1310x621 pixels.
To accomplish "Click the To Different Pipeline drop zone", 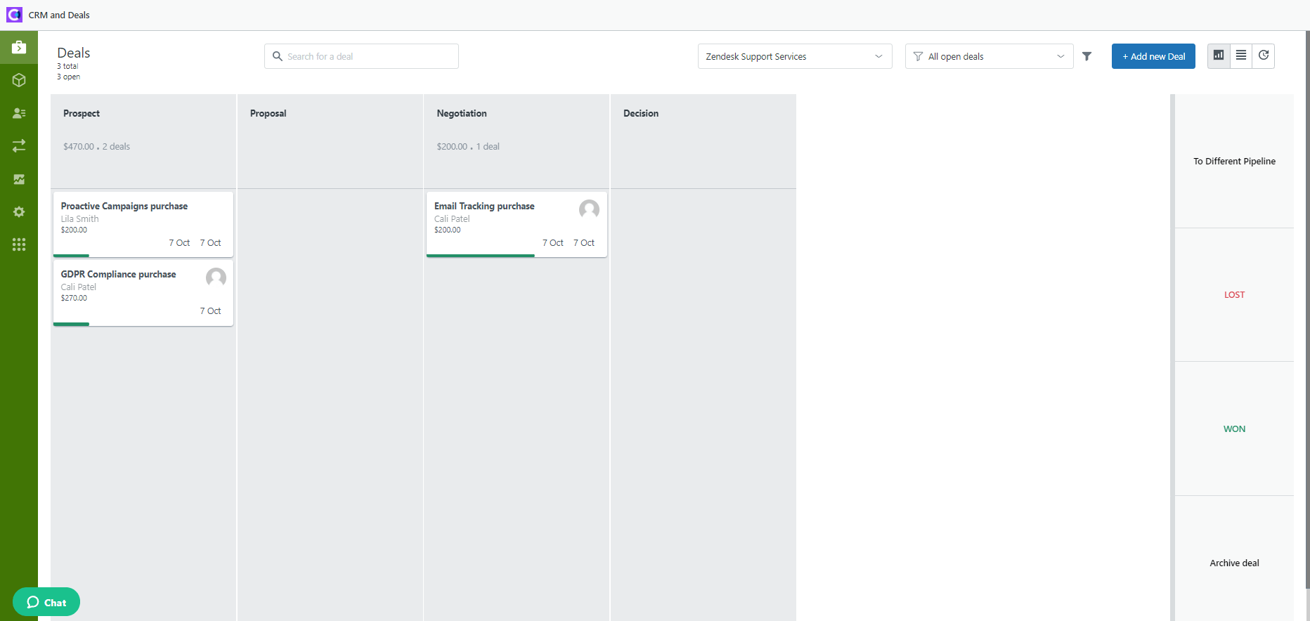I will [x=1234, y=161].
